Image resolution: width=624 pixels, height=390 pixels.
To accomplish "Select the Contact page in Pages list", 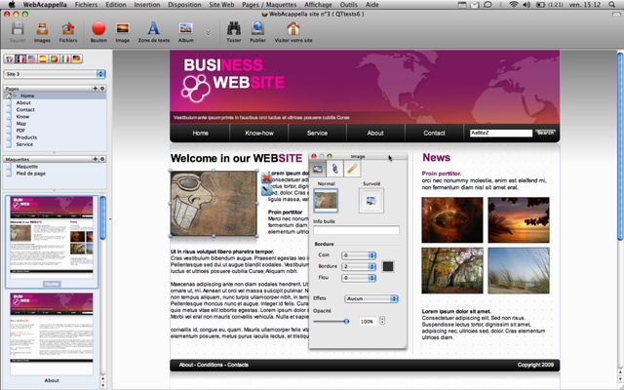I will (x=55, y=109).
